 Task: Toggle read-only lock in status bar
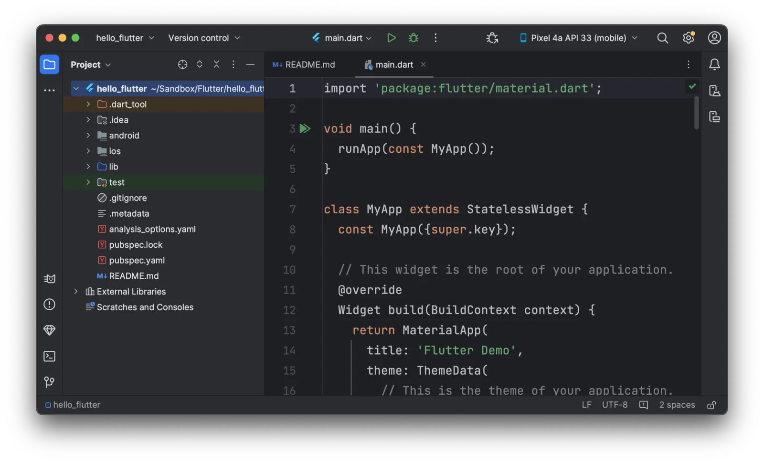(x=711, y=405)
